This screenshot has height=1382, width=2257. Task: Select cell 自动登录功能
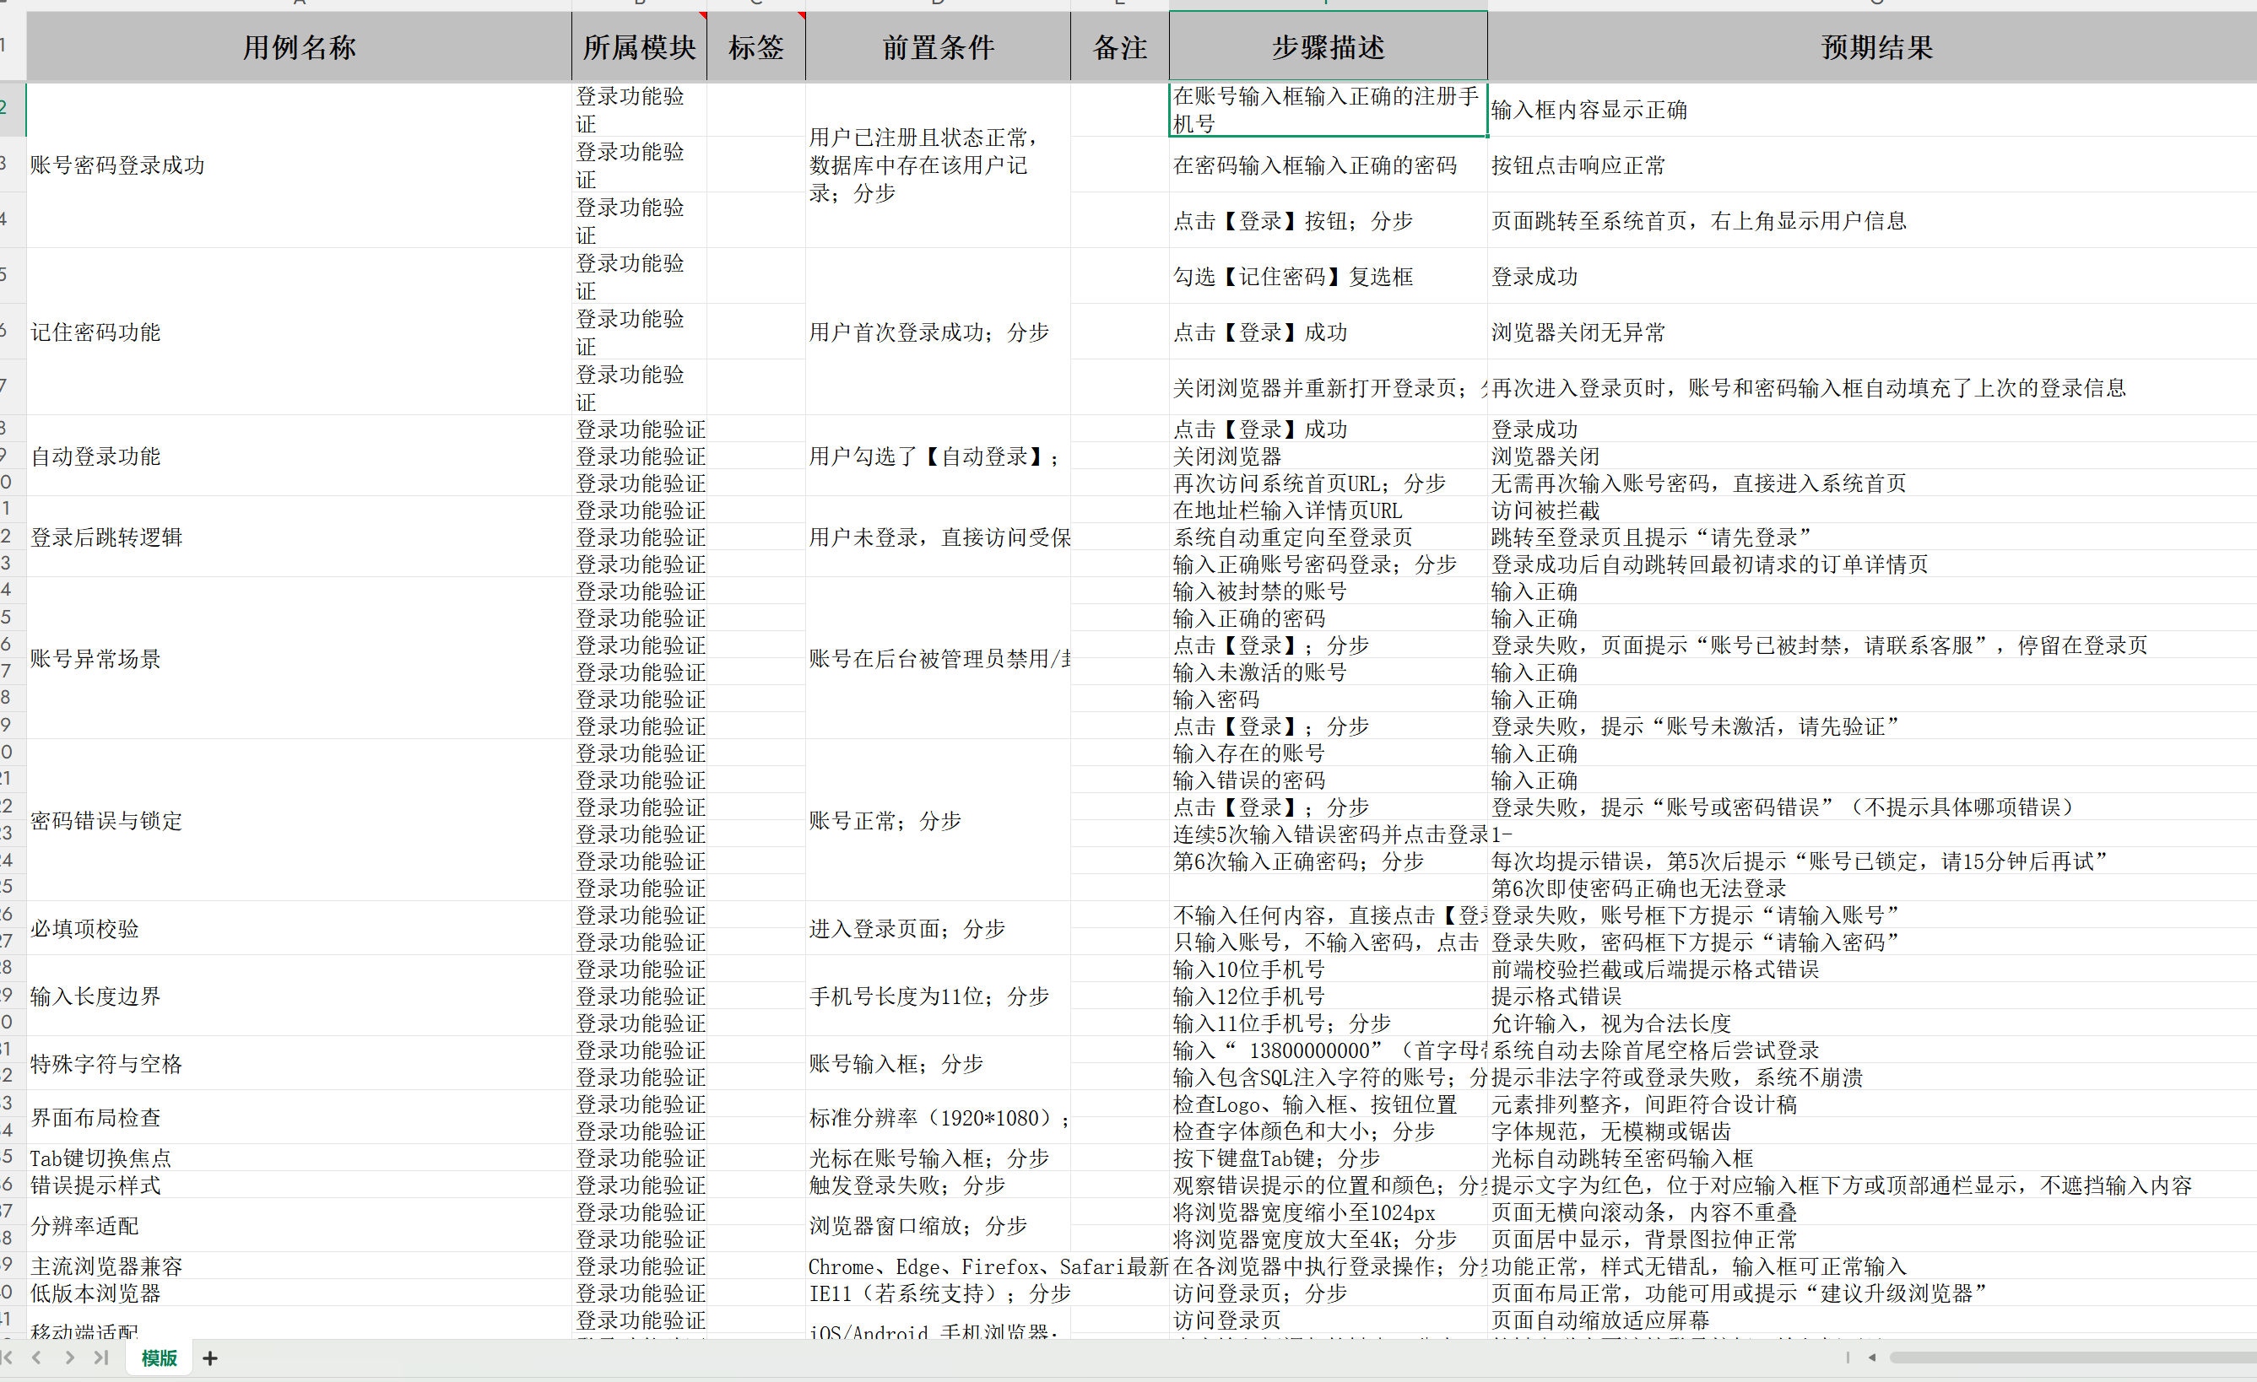click(299, 456)
